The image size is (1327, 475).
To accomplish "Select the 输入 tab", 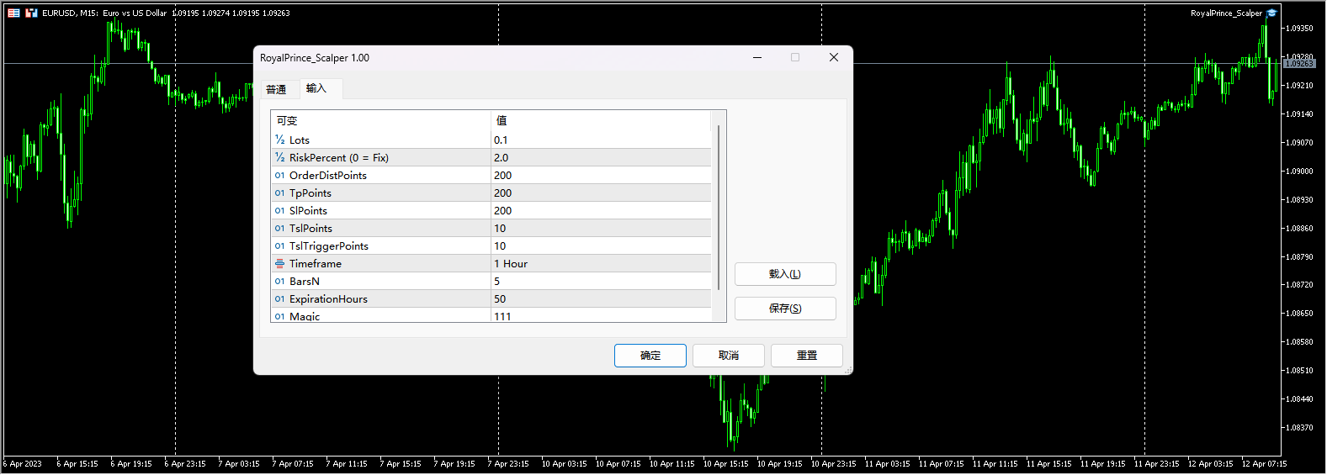I will pyautogui.click(x=321, y=88).
